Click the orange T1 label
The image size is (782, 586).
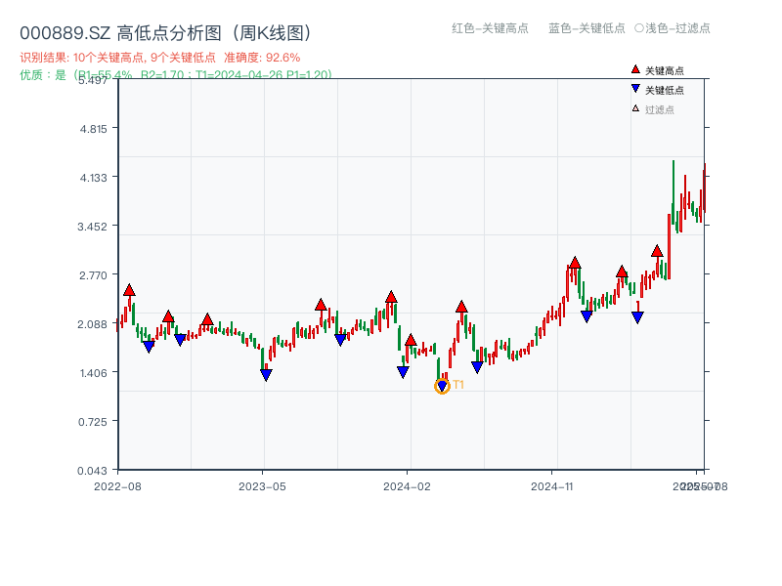458,385
